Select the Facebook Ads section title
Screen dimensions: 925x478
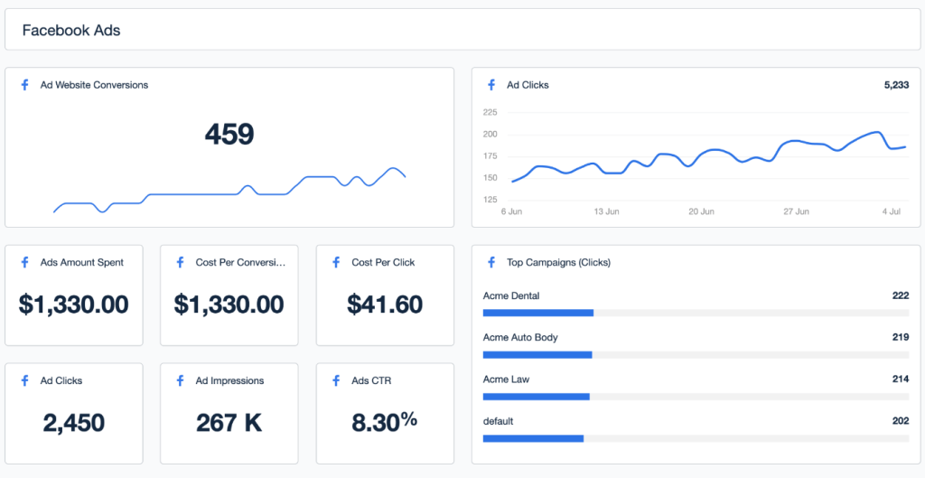pos(71,30)
